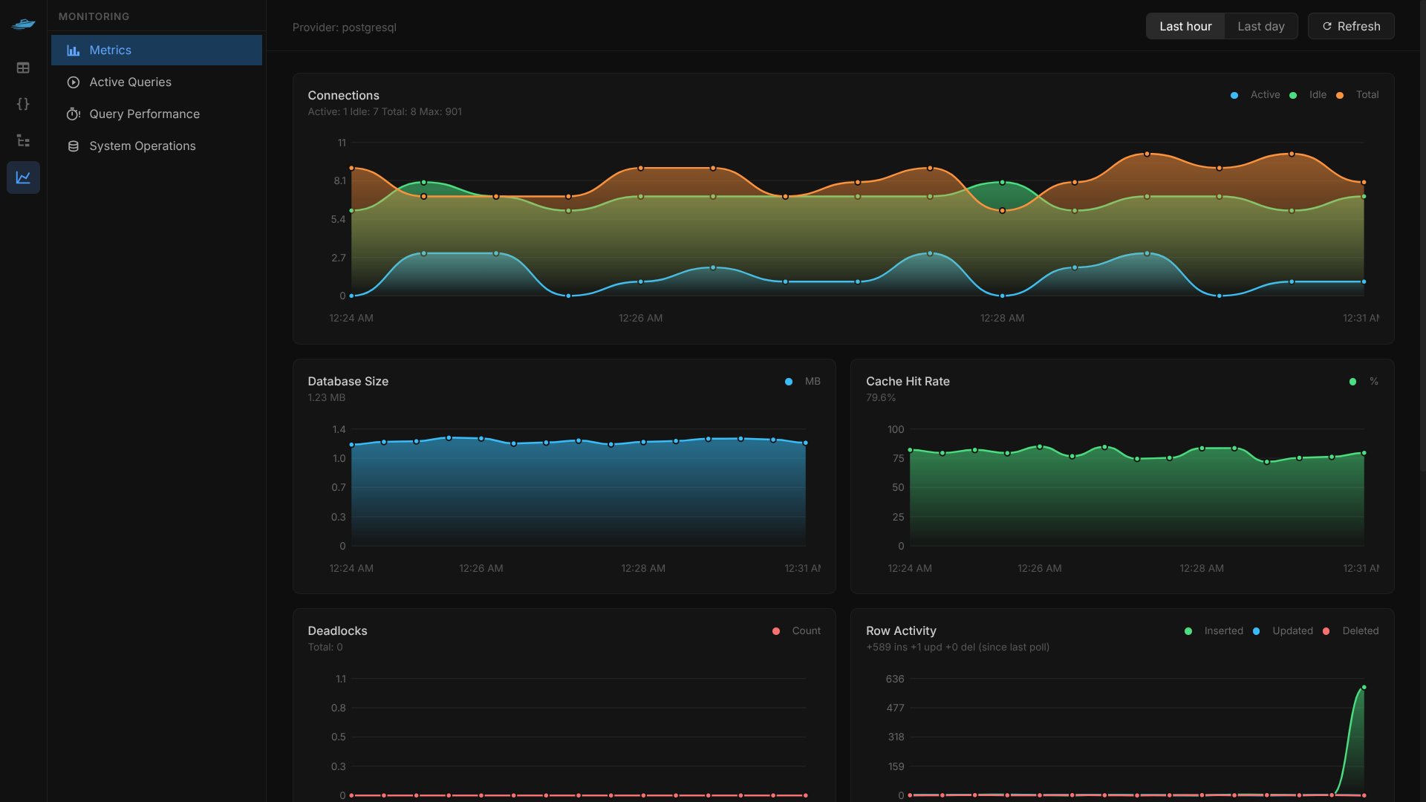Open System Operations page
This screenshot has height=802, width=1426.
click(x=157, y=146)
